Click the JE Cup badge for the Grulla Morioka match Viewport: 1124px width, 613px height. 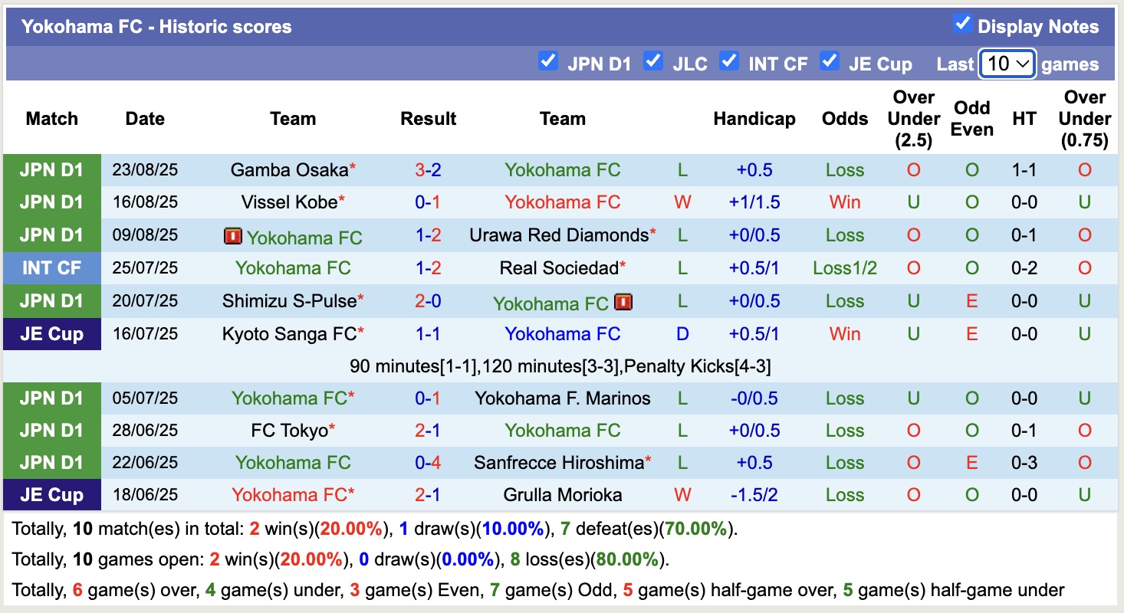point(51,494)
